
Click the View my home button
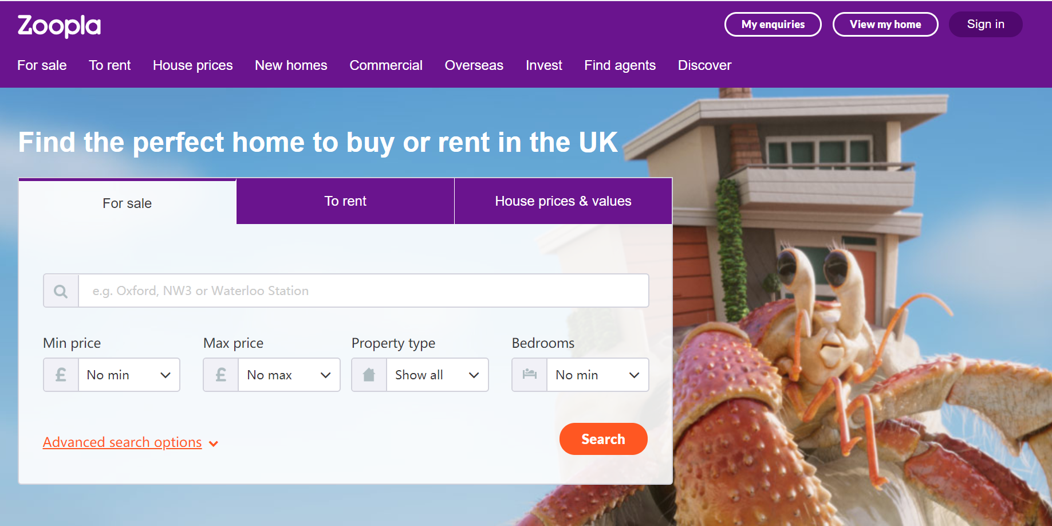click(885, 25)
